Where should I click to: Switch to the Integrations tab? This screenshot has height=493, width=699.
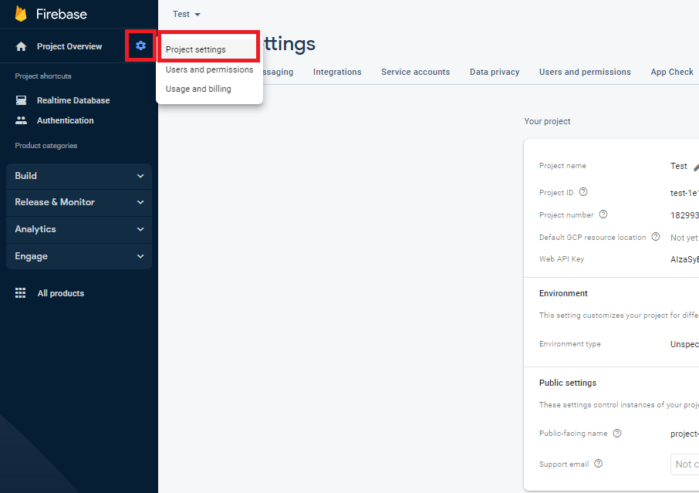(337, 73)
